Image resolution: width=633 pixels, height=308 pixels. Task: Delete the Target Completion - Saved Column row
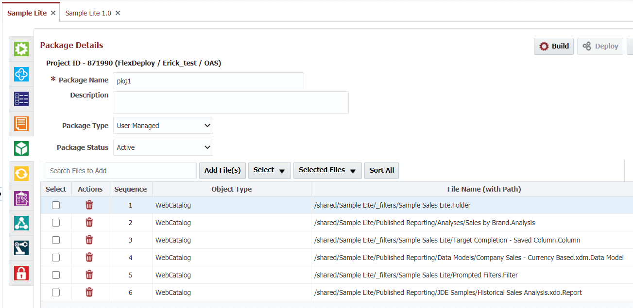[89, 240]
